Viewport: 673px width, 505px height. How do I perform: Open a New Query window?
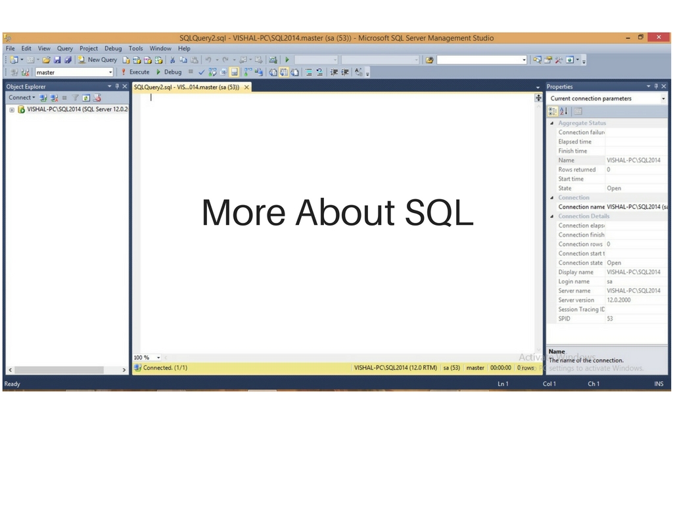point(99,60)
